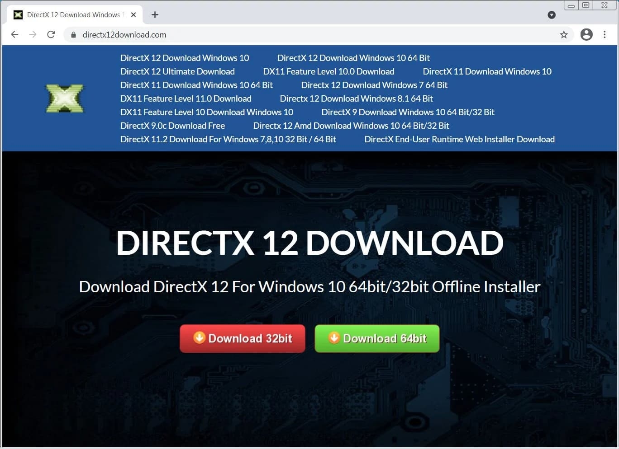Visit DirectX 11 Download Windows 10 link

(x=487, y=71)
